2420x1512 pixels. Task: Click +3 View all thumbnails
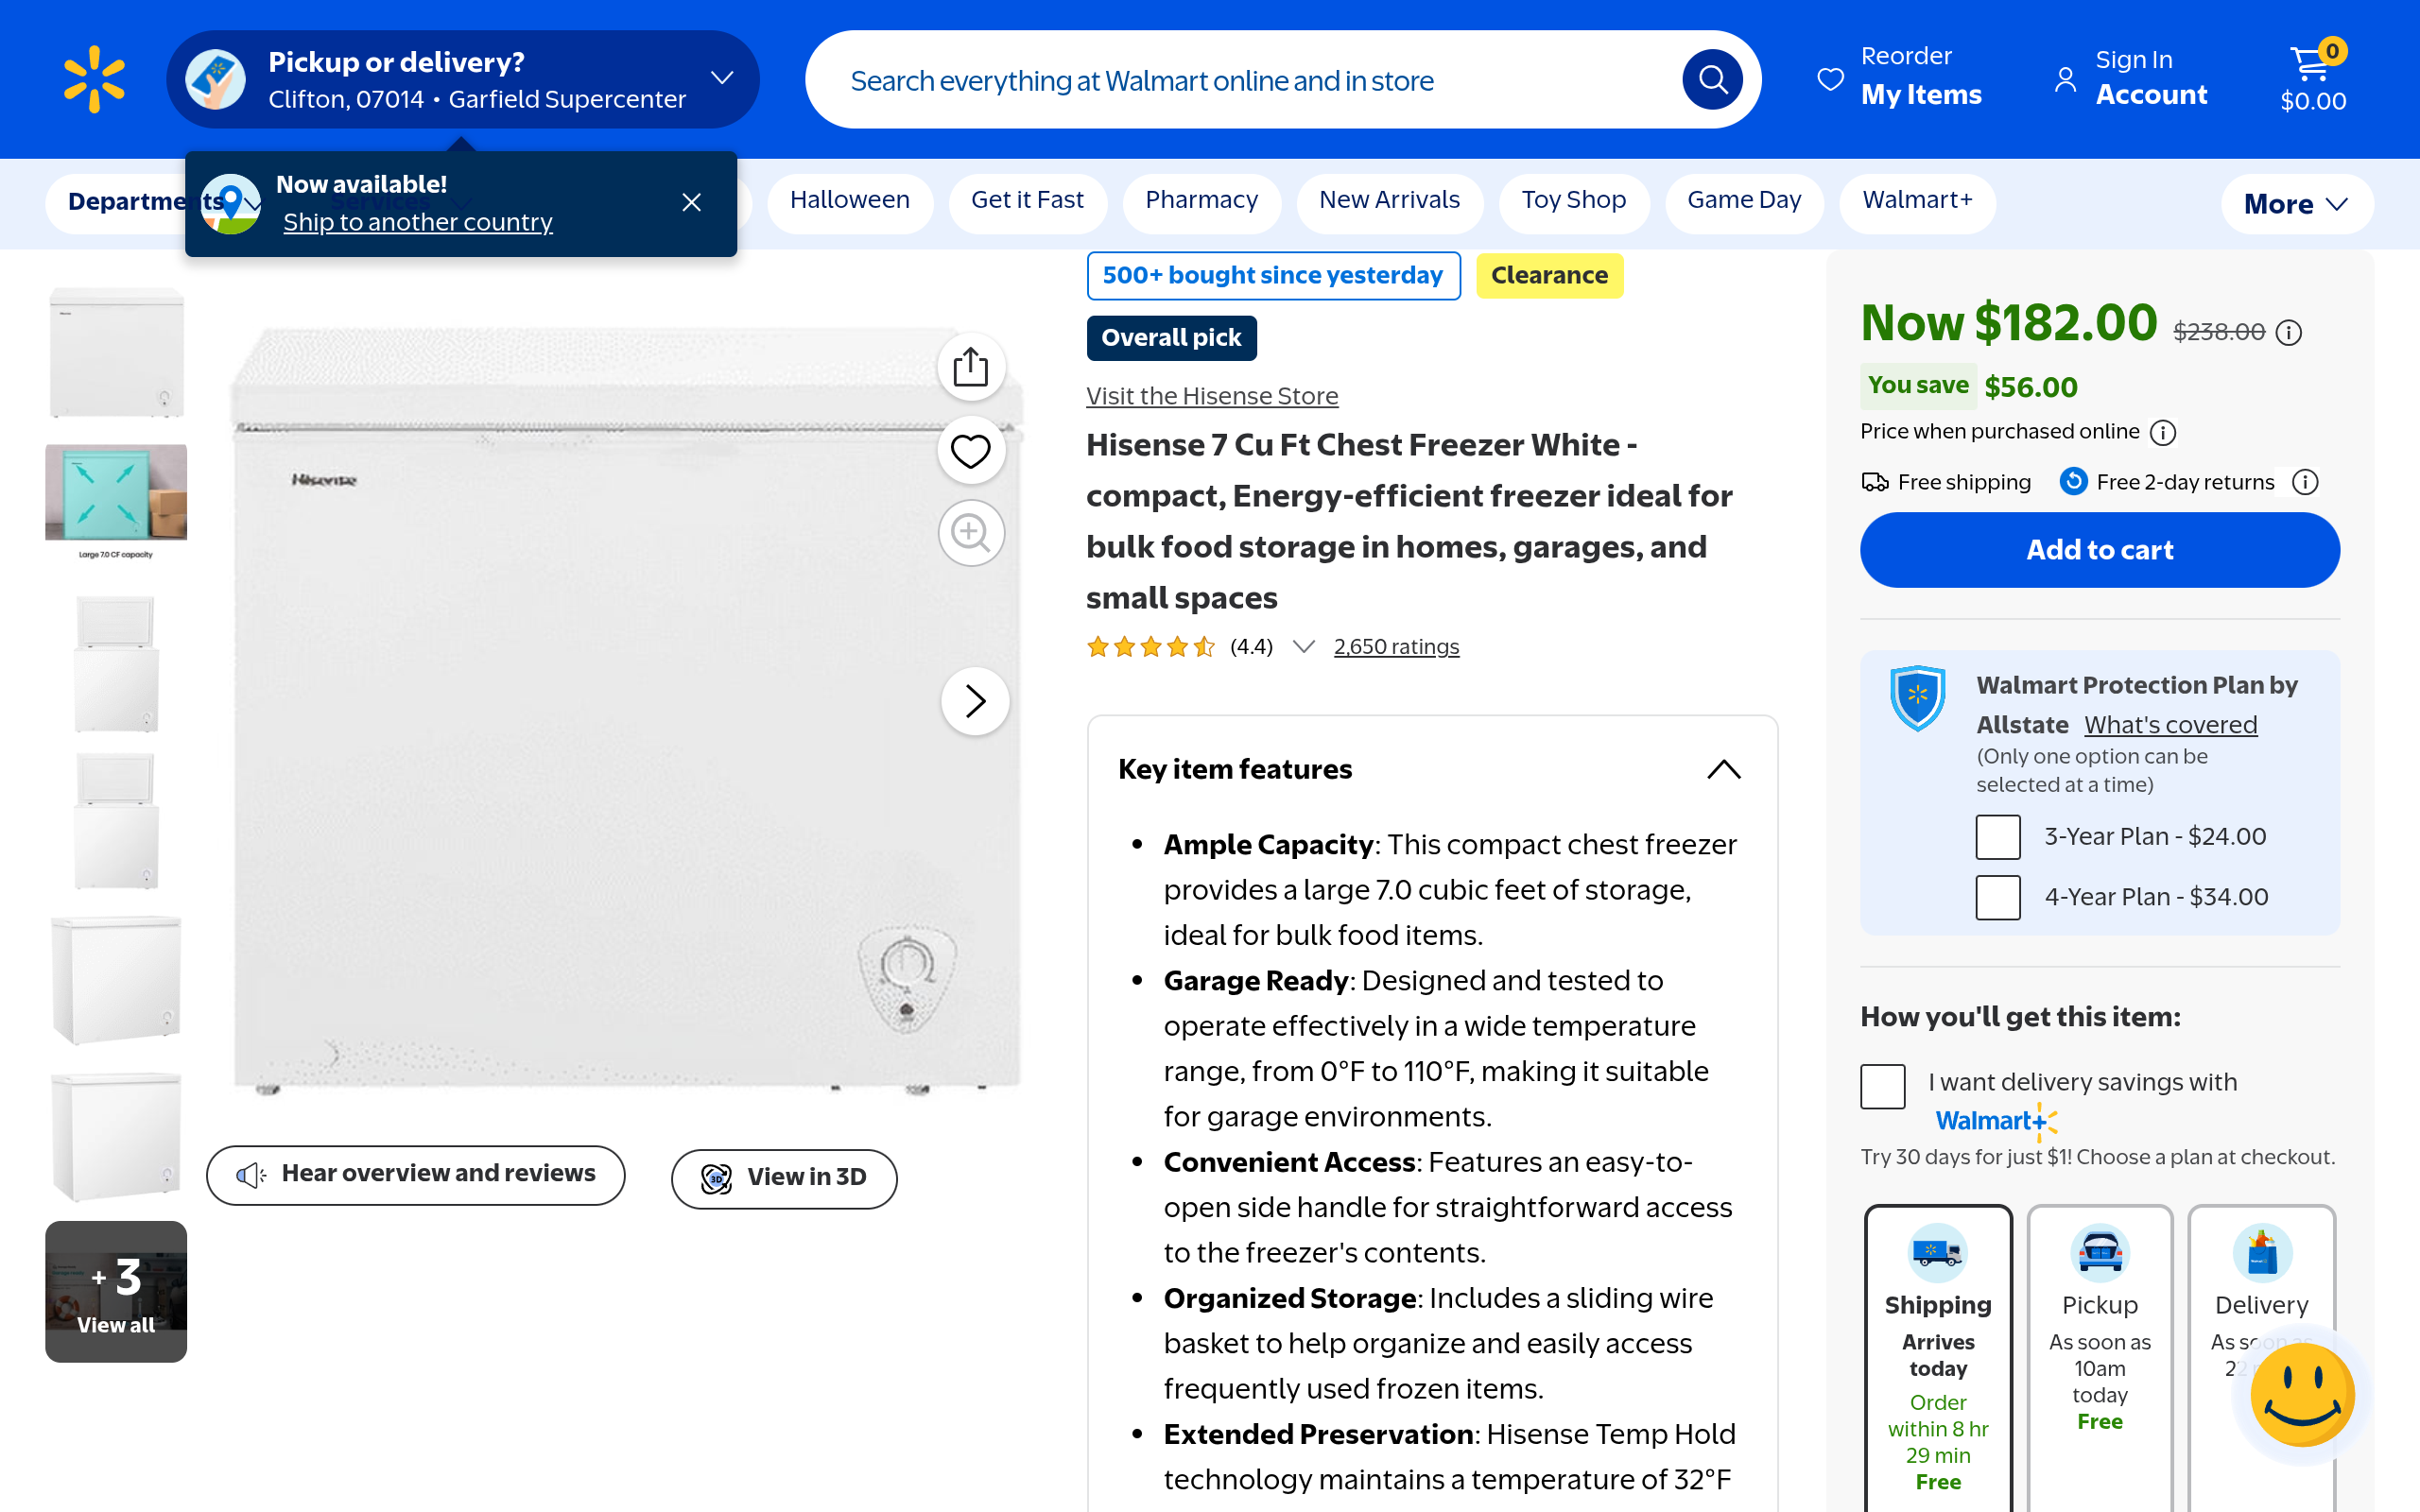[x=116, y=1291]
